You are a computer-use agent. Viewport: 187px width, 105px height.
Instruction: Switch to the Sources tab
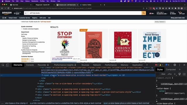pyautogui.click(x=85, y=65)
